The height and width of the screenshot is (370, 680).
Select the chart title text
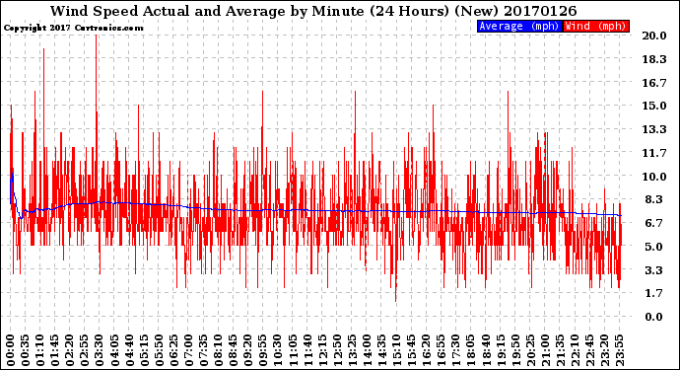[313, 11]
